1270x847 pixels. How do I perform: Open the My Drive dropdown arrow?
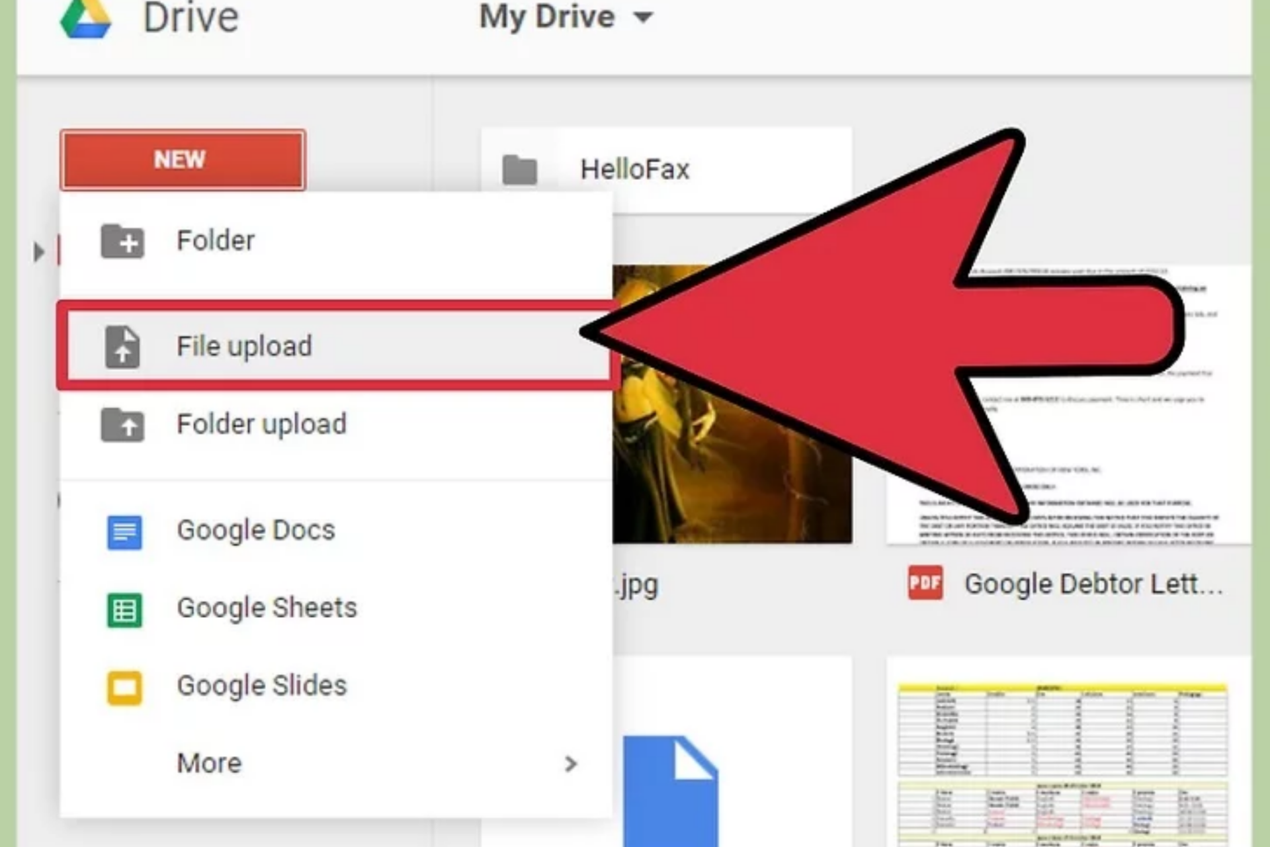click(643, 18)
